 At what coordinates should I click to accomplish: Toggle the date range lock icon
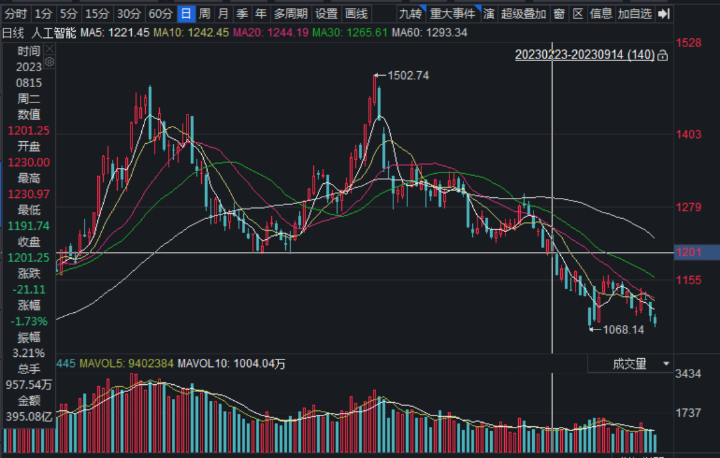[x=663, y=55]
